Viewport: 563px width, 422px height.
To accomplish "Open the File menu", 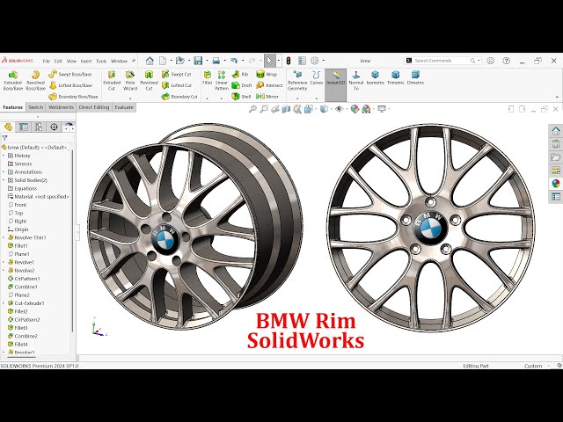I will tap(47, 62).
